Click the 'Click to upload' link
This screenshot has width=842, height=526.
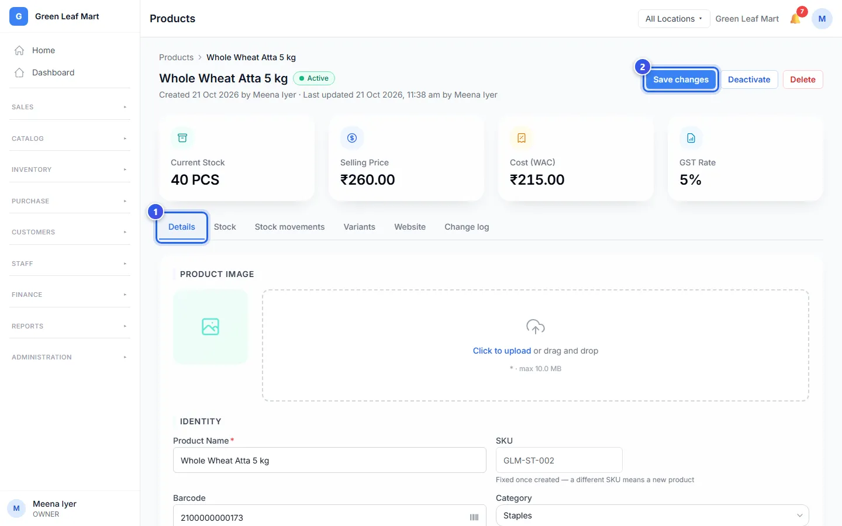click(502, 351)
